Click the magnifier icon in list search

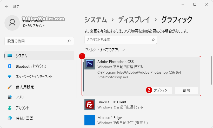click(x=153, y=40)
